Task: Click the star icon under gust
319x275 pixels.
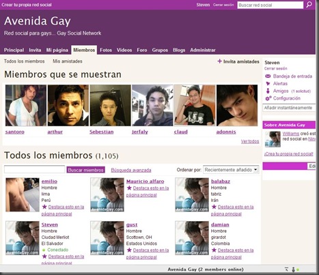Action: click(x=129, y=250)
